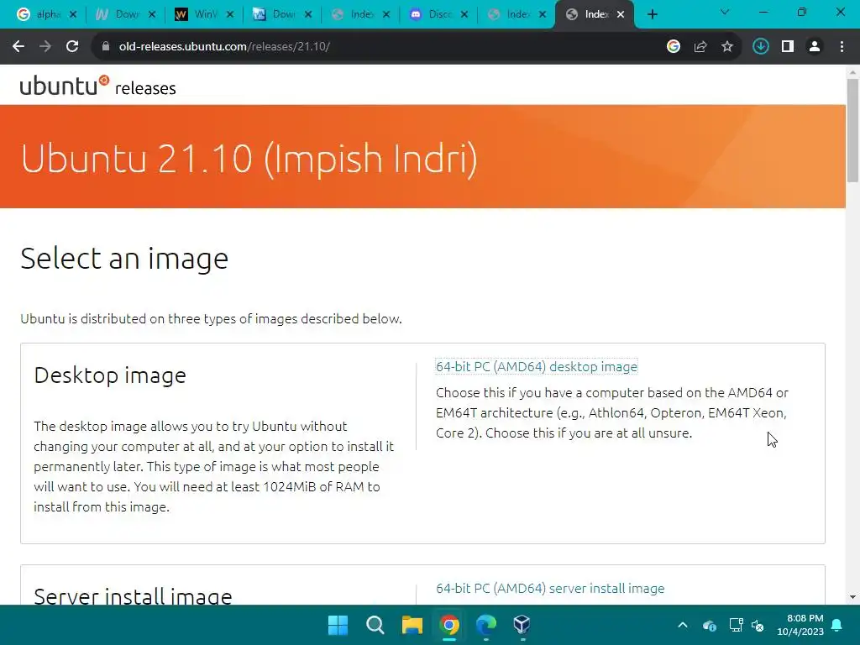Click the ubuntu releases logo

(x=97, y=87)
